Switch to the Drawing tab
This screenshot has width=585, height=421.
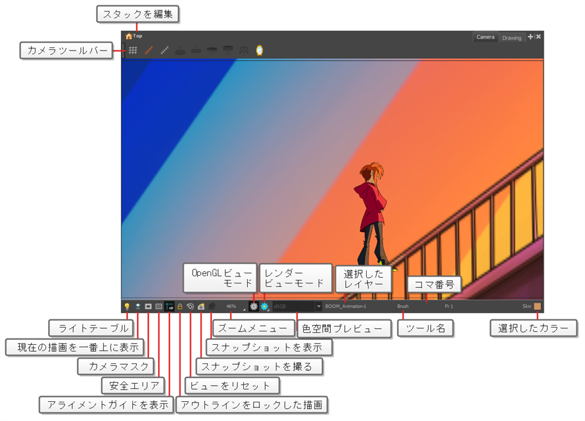[x=511, y=38]
